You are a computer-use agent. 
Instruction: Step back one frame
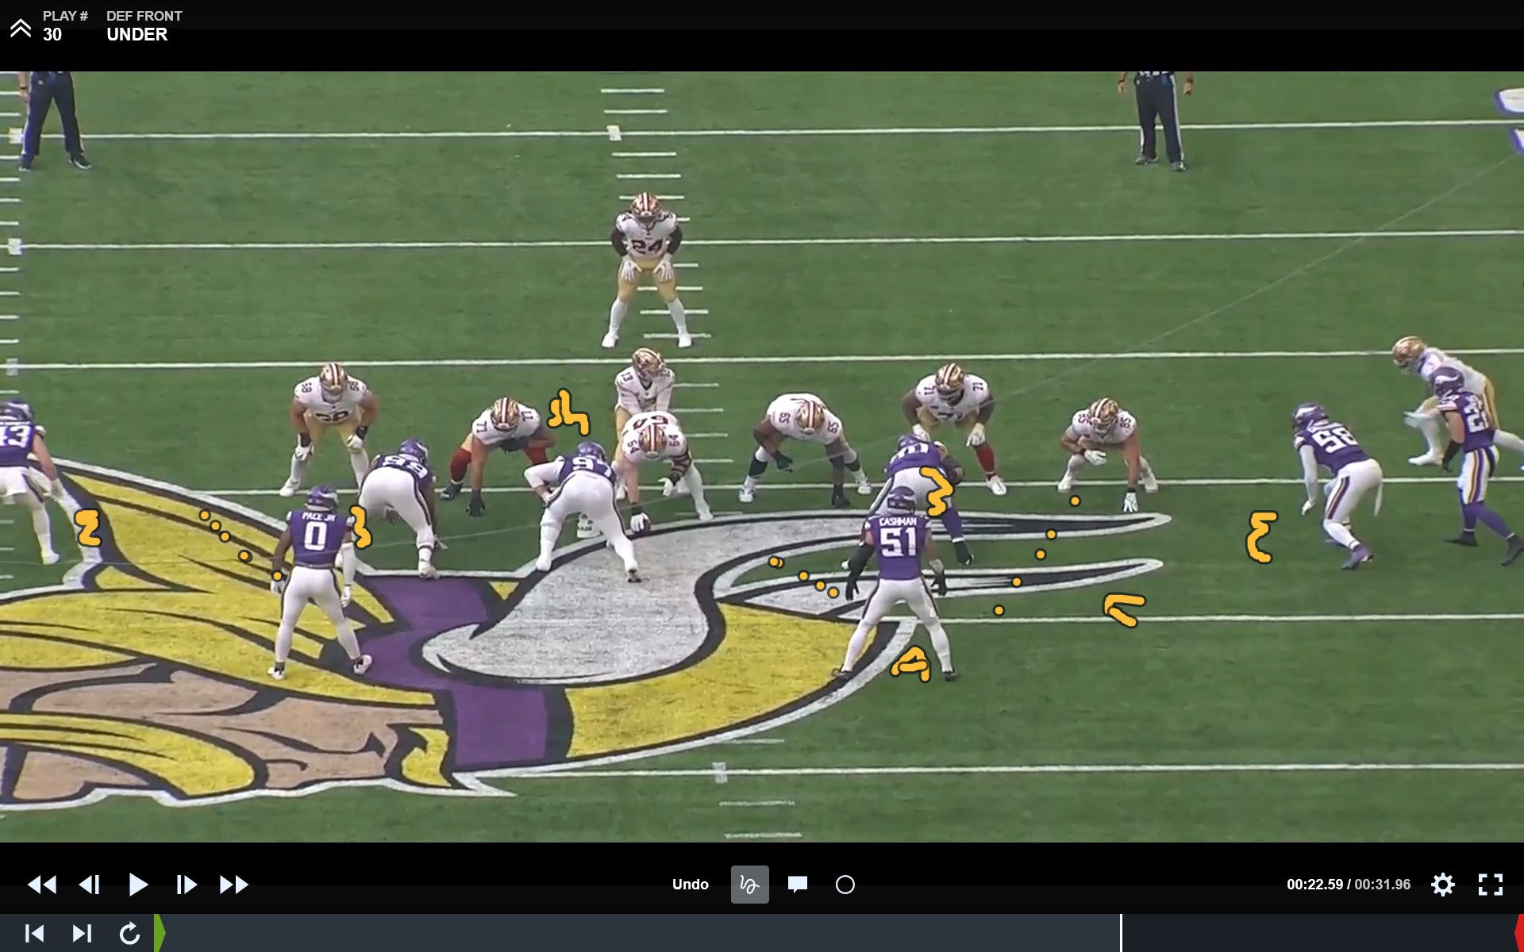tap(90, 885)
